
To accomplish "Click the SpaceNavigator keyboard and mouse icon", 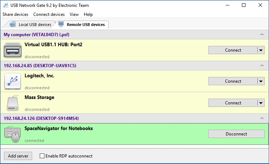I will pos(13,134).
